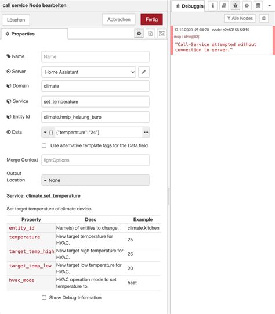Enable Show Debug Information checkbox
The width and height of the screenshot is (275, 314).
pos(44,298)
